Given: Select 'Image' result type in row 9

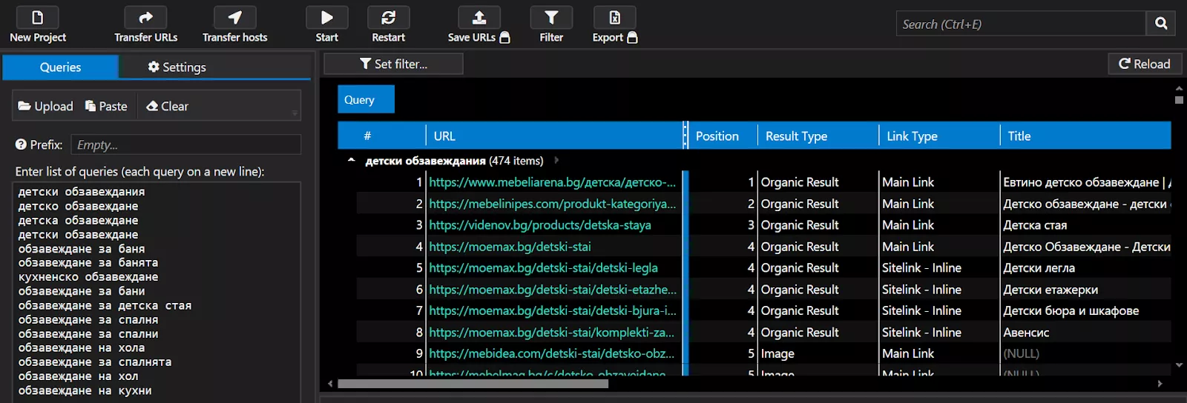Looking at the screenshot, I should point(777,354).
